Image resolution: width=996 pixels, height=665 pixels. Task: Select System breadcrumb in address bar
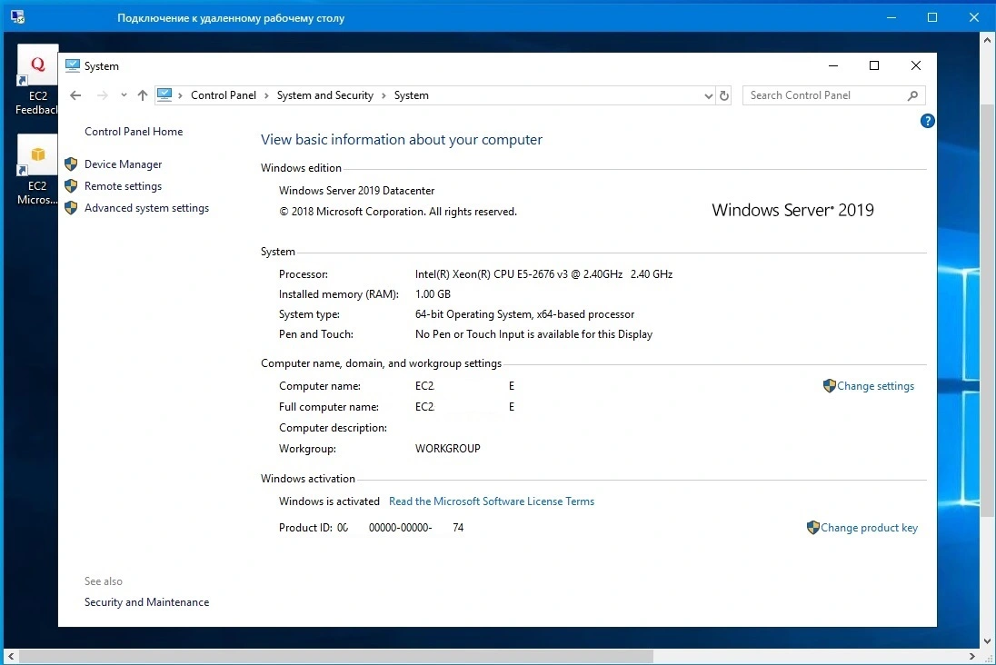pos(411,95)
